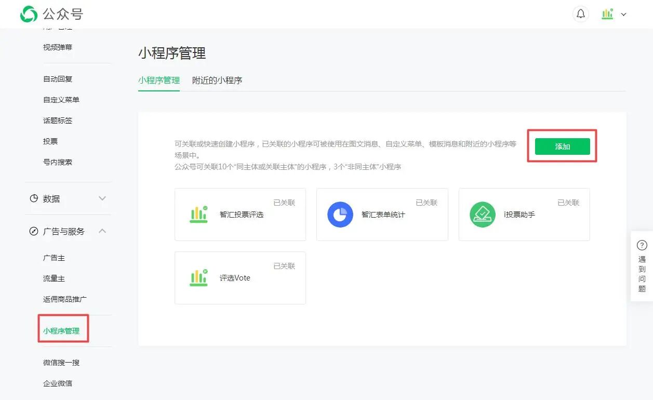Click the 小程序管理 page heading
The height and width of the screenshot is (400, 653).
point(172,53)
